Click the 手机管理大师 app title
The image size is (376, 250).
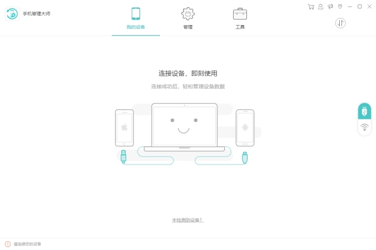pos(37,14)
